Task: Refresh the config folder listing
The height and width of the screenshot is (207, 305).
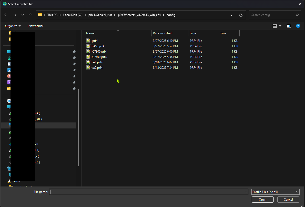Action: (x=241, y=15)
